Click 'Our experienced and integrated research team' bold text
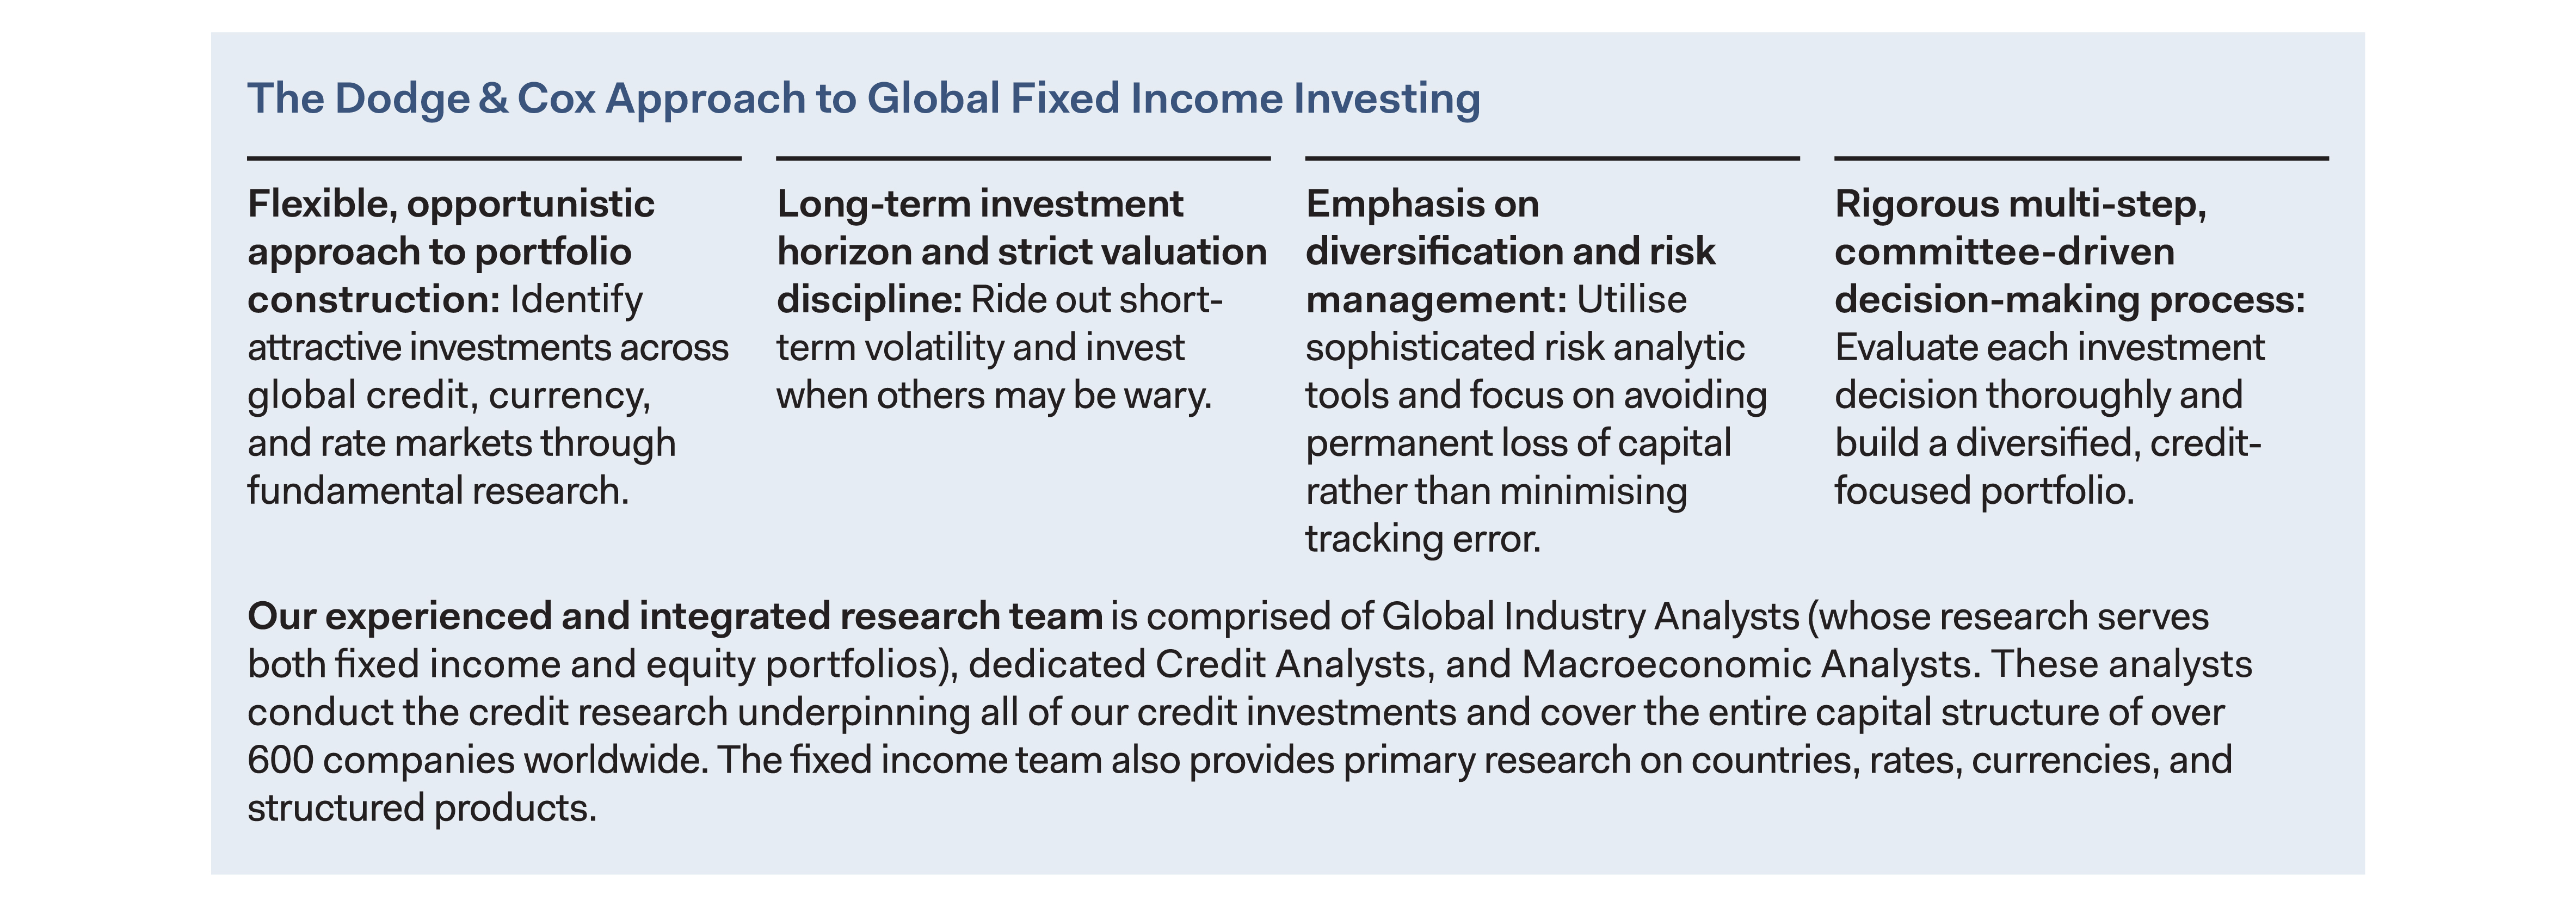Screen dimensions: 2576x907 674,617
